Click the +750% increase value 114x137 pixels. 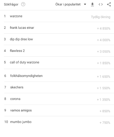pos(105,123)
